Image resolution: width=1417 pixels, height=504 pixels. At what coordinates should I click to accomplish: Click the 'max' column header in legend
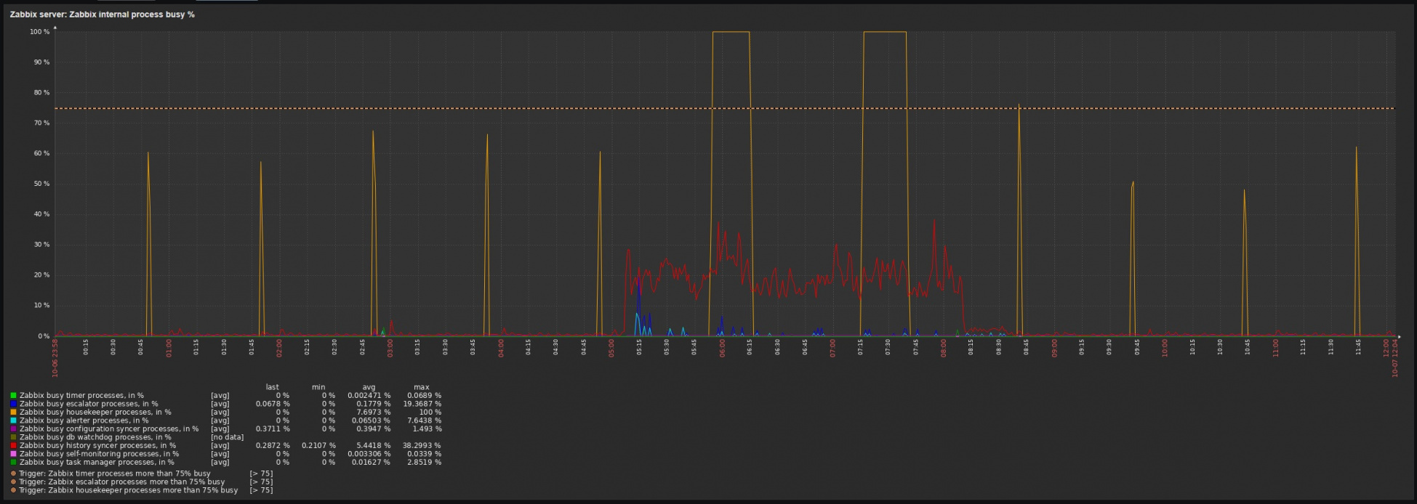[x=422, y=388]
